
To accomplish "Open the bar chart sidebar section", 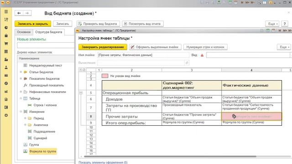I will click(x=6, y=92).
